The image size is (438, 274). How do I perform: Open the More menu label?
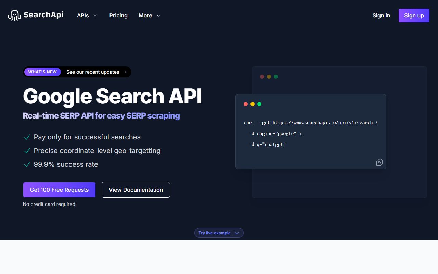coord(145,15)
